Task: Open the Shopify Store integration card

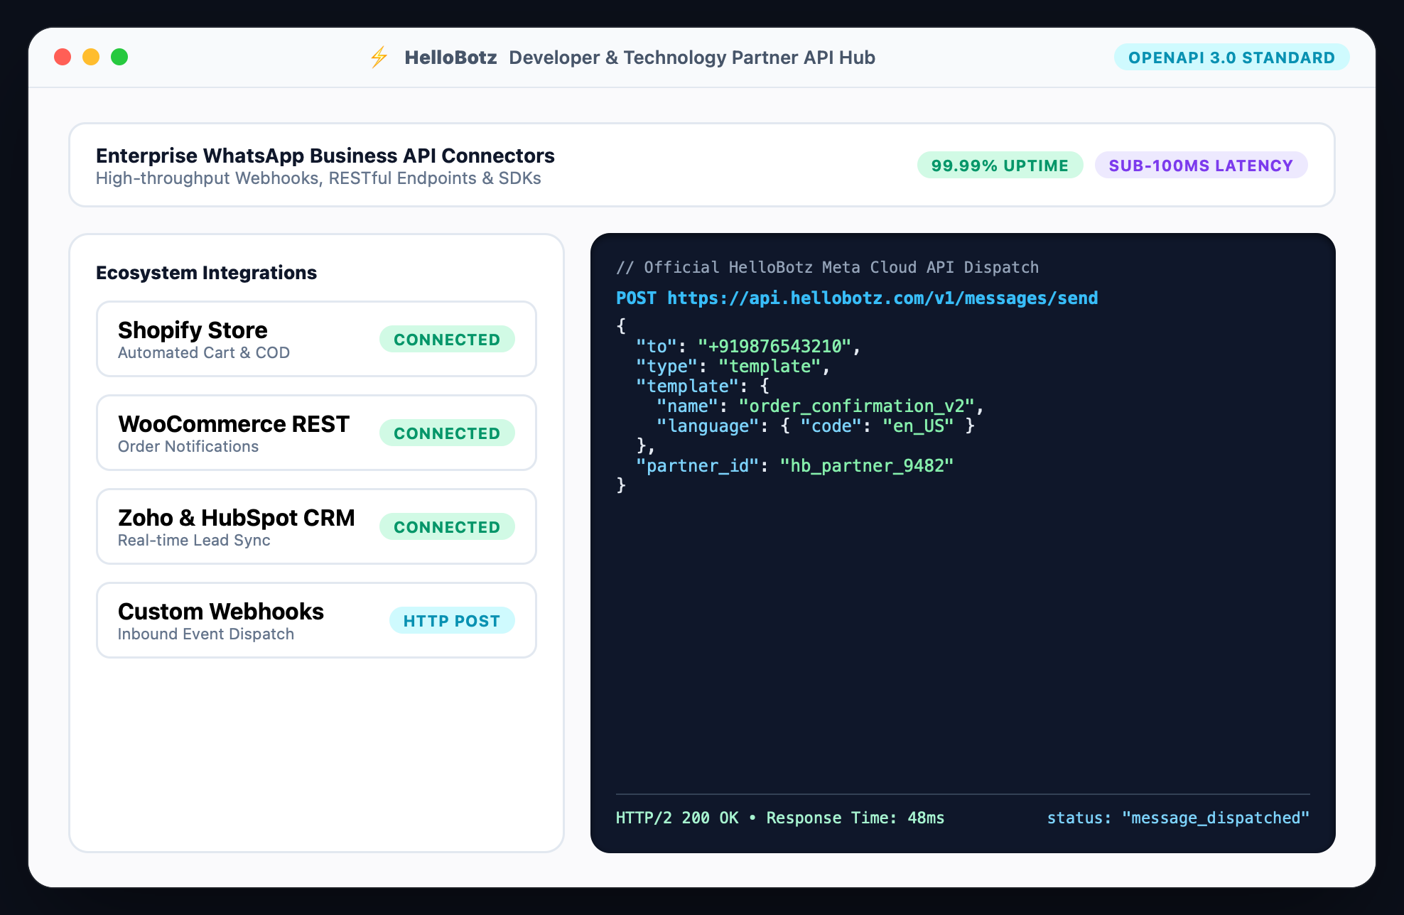Action: 316,339
